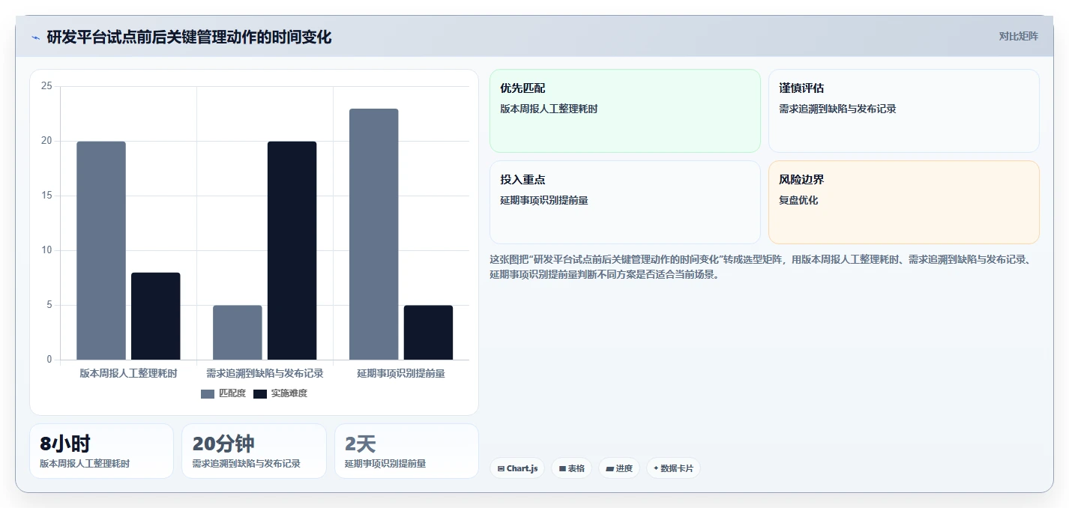Click the 20分钟 stat card
This screenshot has height=508, width=1069.
tap(254, 451)
